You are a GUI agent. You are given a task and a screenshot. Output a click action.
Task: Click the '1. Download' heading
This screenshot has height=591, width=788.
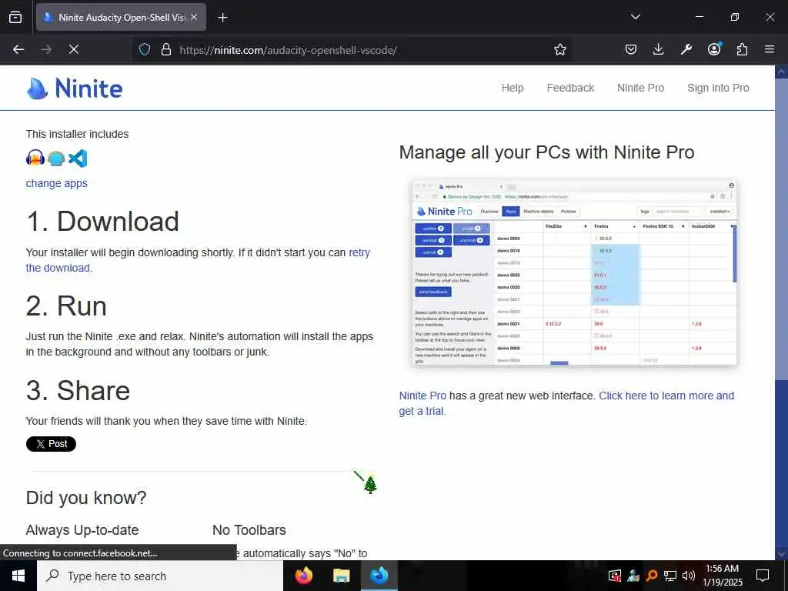pos(102,221)
